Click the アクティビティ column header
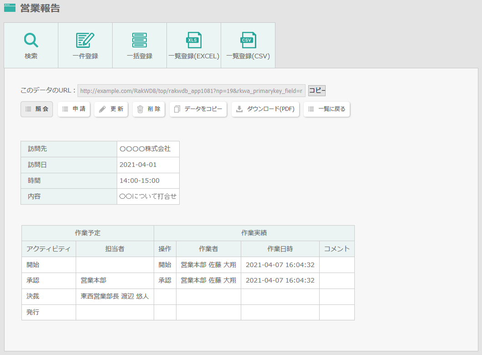Image resolution: width=482 pixels, height=355 pixels. pyautogui.click(x=49, y=249)
